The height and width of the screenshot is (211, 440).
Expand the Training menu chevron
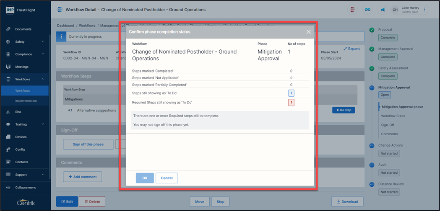43,124
